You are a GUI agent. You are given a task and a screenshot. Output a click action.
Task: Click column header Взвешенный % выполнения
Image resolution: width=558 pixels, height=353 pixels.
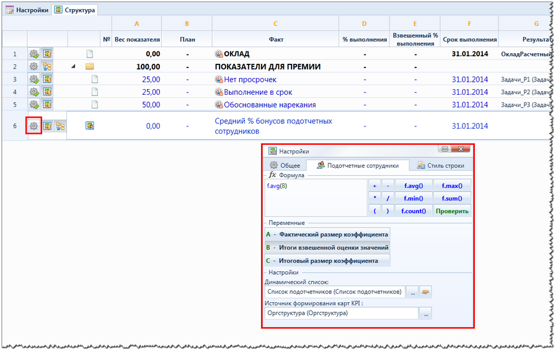click(415, 40)
